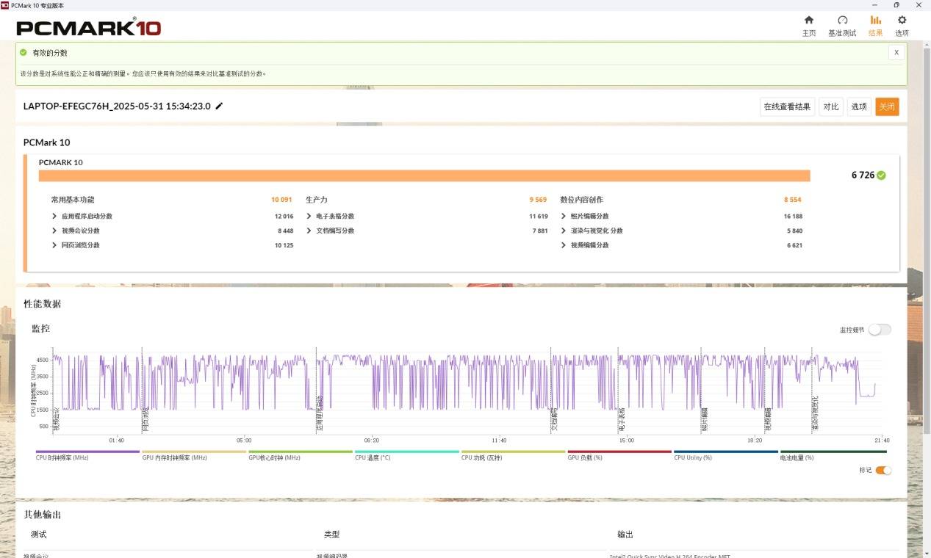This screenshot has height=558, width=931.
Task: Open the Benchmarks (基准测试) gauge icon
Action: pyautogui.click(x=842, y=21)
